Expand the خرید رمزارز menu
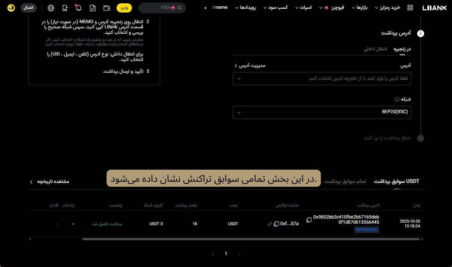 pyautogui.click(x=390, y=8)
